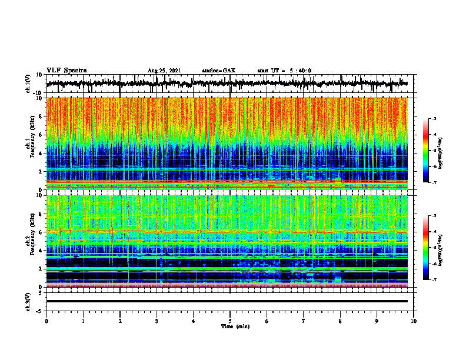Click the ch.1 waveform trace panel
The height and width of the screenshot is (360, 466).
(229, 84)
